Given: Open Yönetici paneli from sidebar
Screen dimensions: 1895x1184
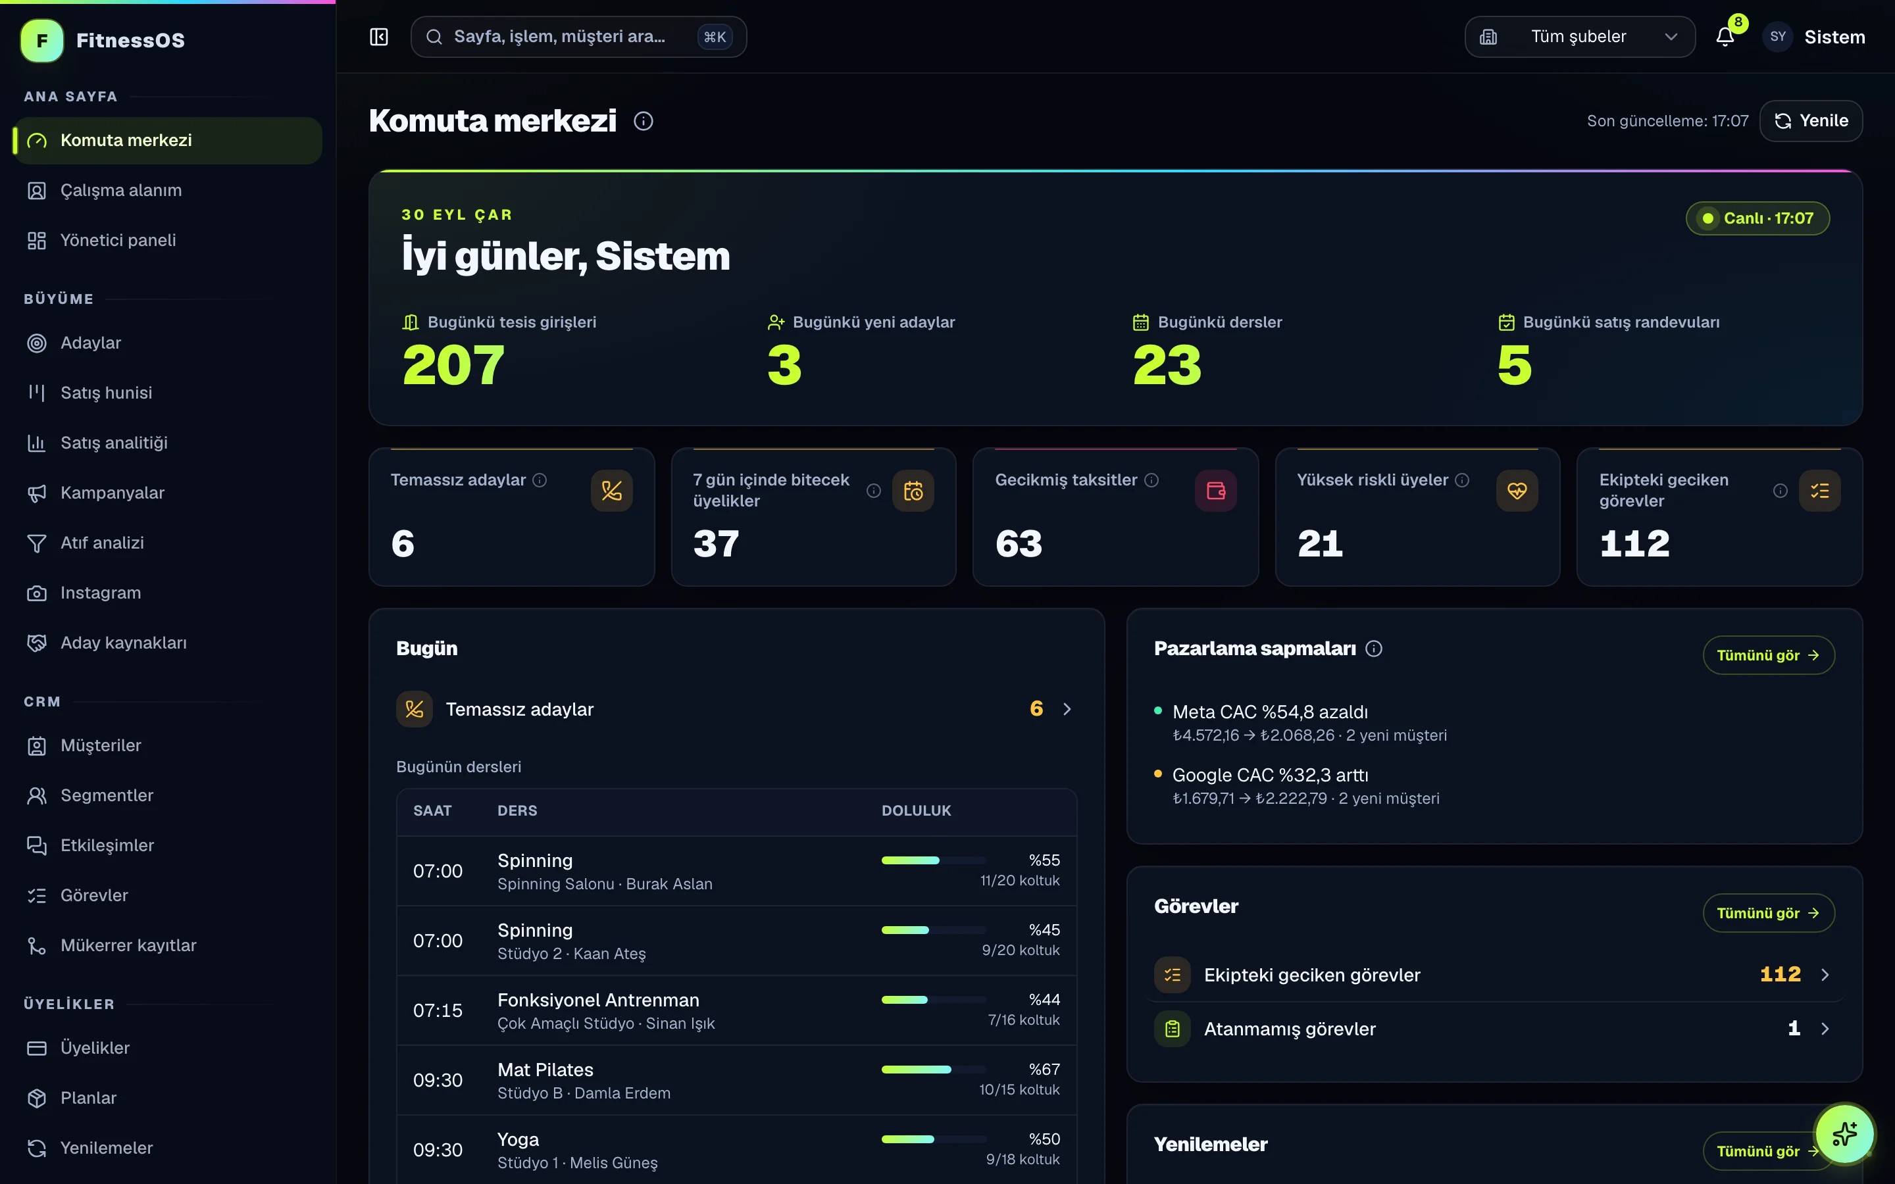Looking at the screenshot, I should (x=168, y=240).
